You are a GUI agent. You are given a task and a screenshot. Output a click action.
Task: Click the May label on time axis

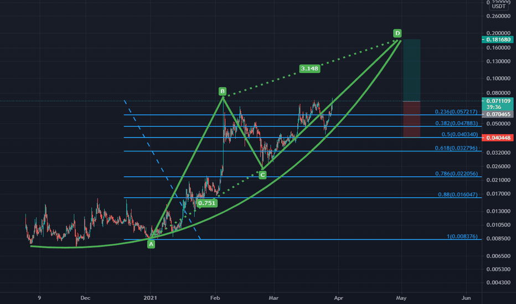(x=401, y=298)
